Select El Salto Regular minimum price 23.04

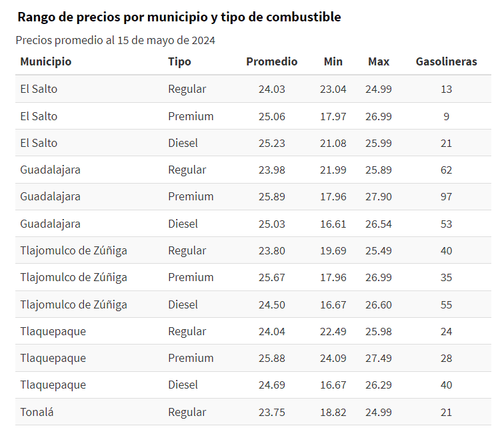[x=333, y=89]
